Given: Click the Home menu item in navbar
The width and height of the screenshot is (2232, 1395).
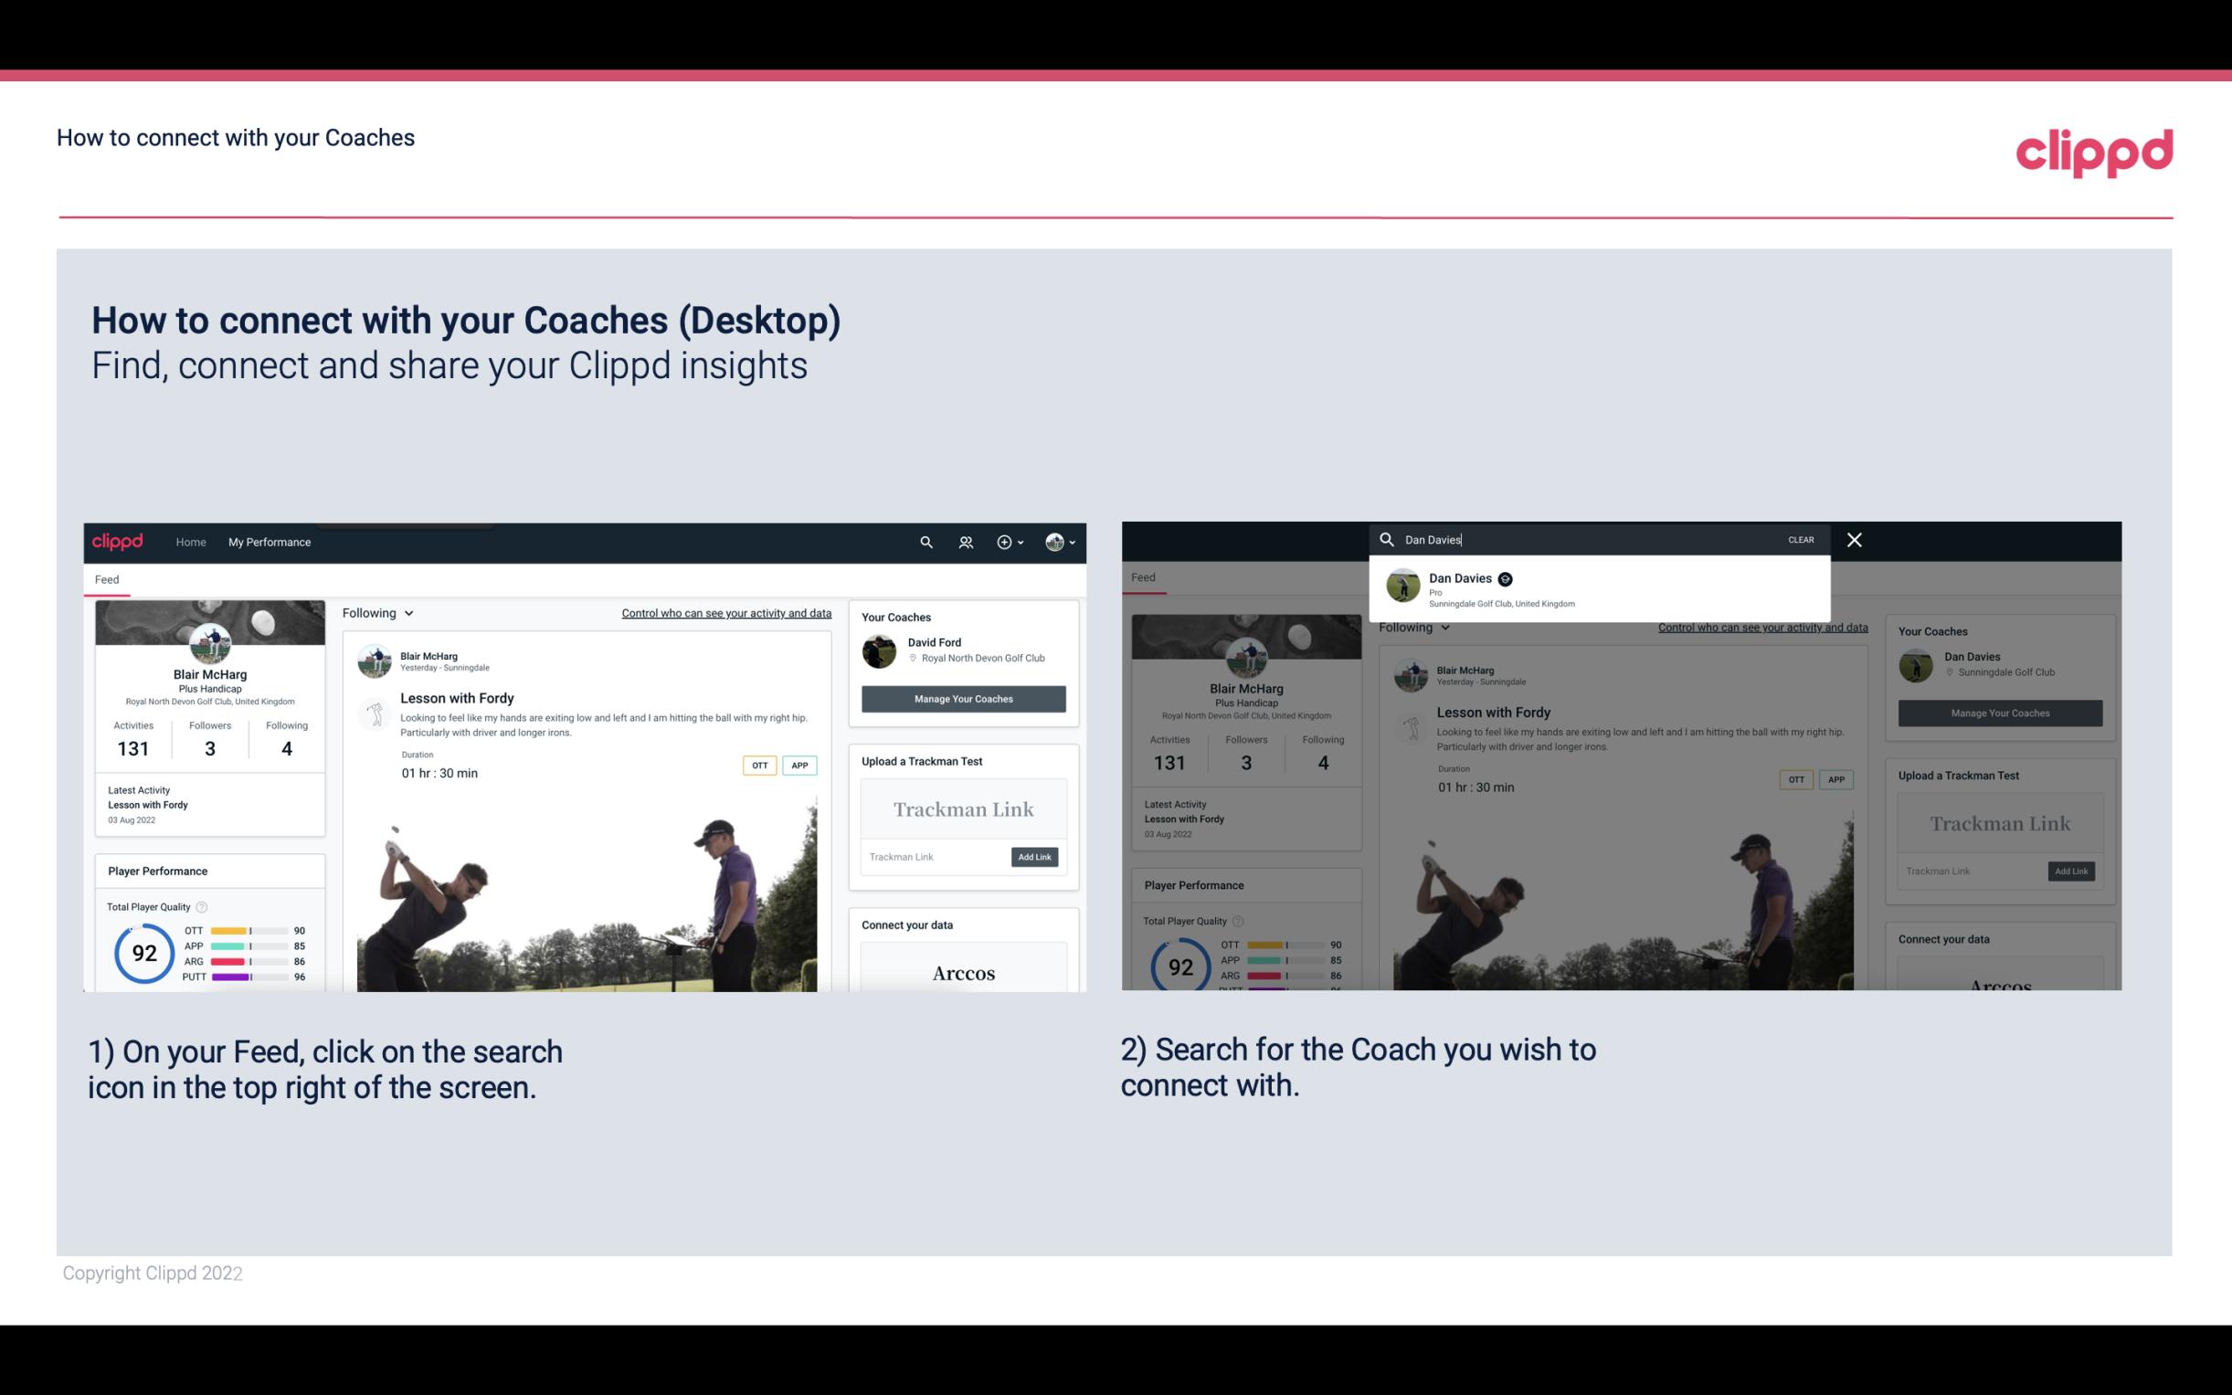Looking at the screenshot, I should 191,542.
